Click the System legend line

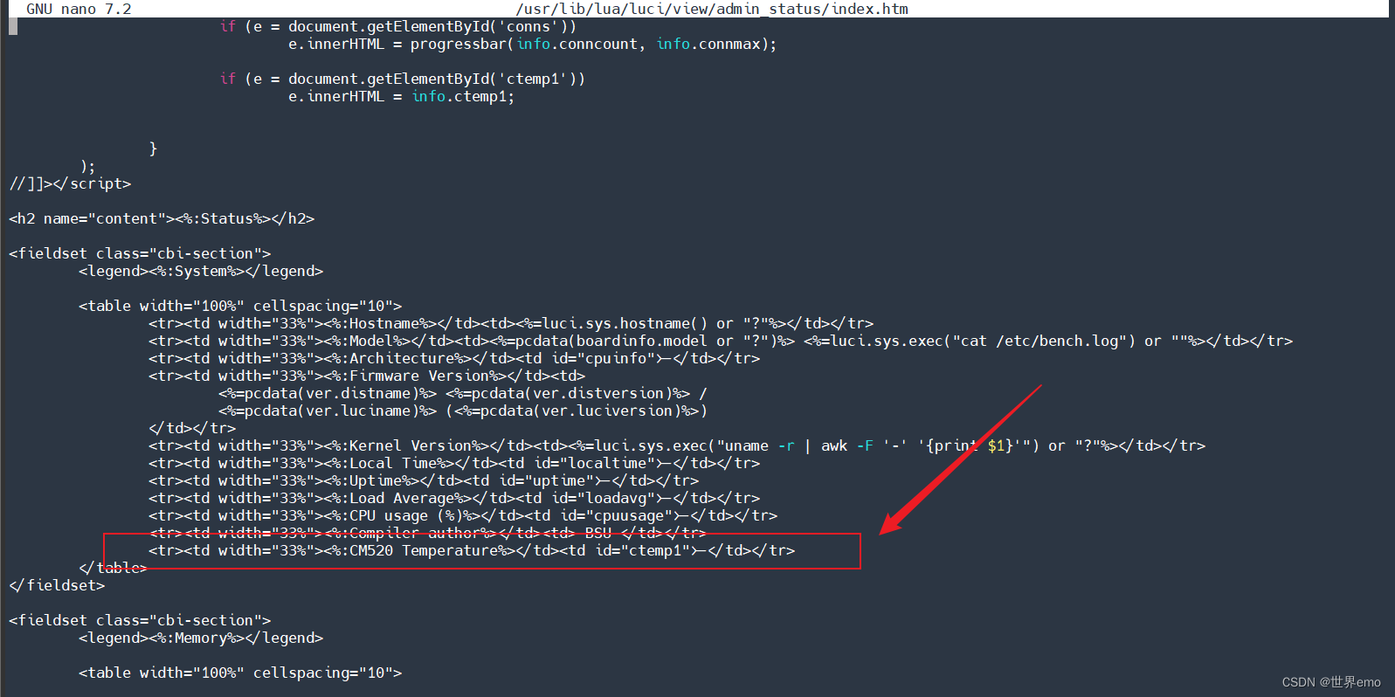pyautogui.click(x=201, y=271)
